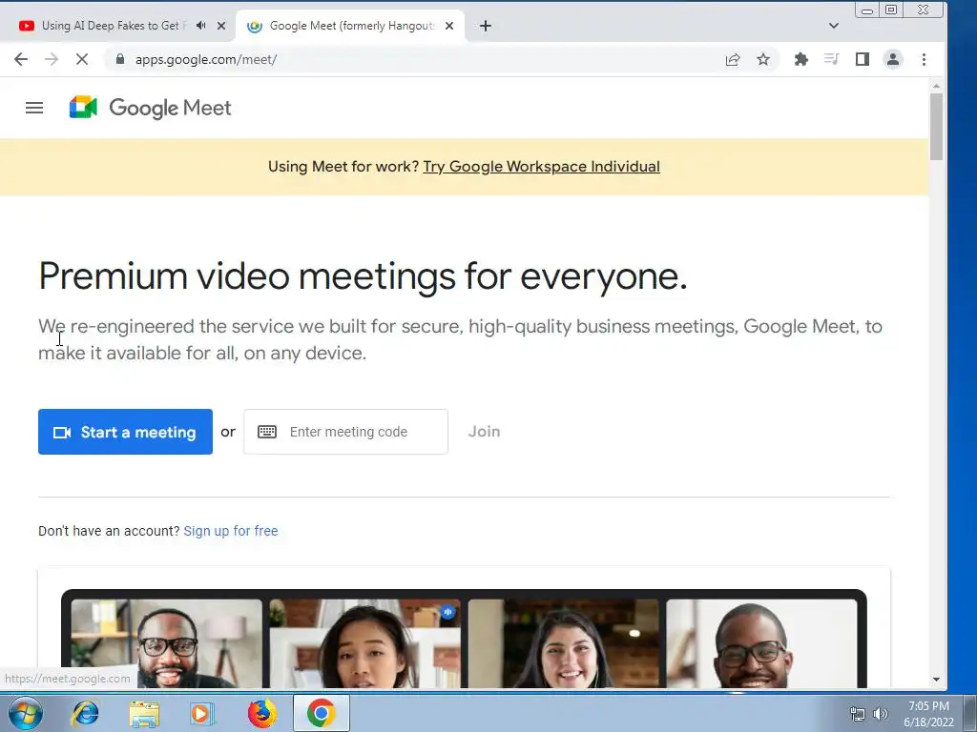This screenshot has width=977, height=732.
Task: Open Chrome three-dot menu
Action: (924, 59)
